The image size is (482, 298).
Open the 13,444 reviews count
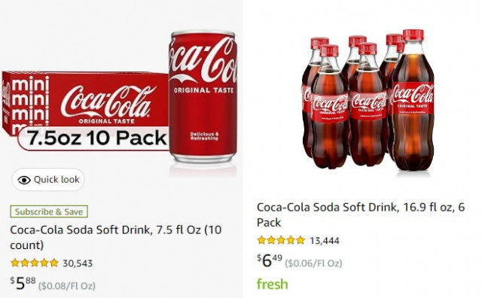pyautogui.click(x=325, y=241)
